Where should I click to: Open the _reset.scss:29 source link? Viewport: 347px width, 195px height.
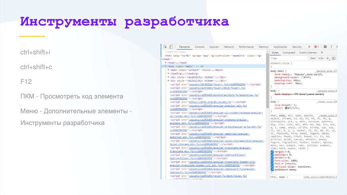point(327,102)
